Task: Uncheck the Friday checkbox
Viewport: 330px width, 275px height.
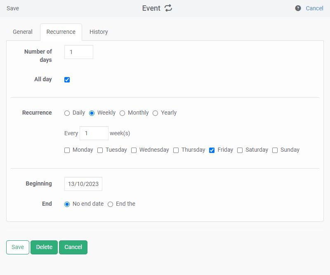Action: click(212, 150)
